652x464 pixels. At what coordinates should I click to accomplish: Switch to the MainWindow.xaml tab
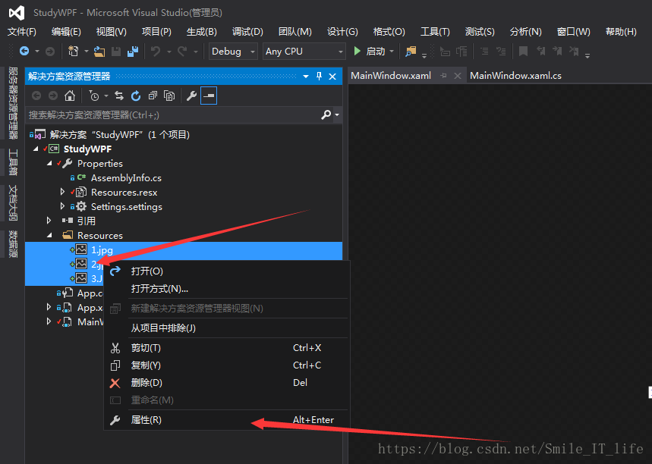(391, 76)
